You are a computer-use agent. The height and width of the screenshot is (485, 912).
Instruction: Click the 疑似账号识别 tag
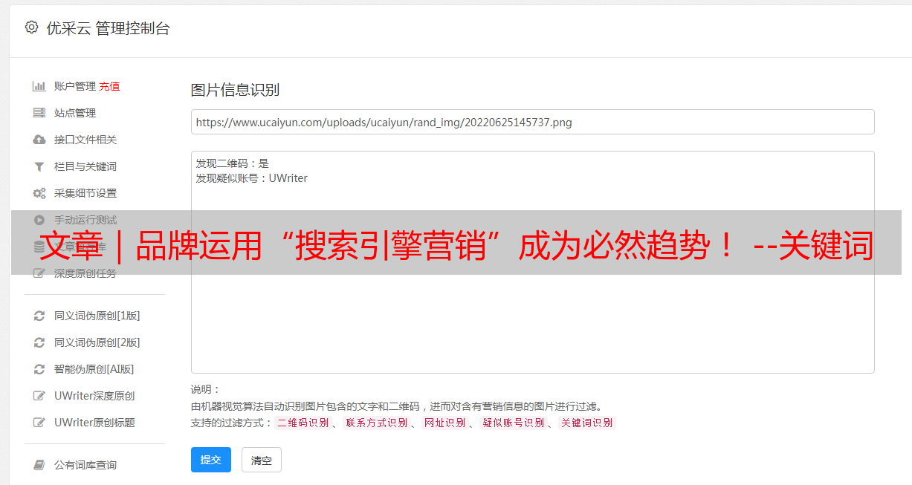click(513, 423)
